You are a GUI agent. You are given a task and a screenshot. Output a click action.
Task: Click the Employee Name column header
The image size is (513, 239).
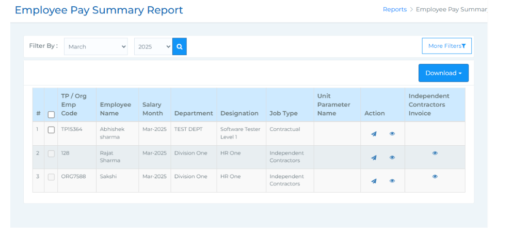coord(116,109)
